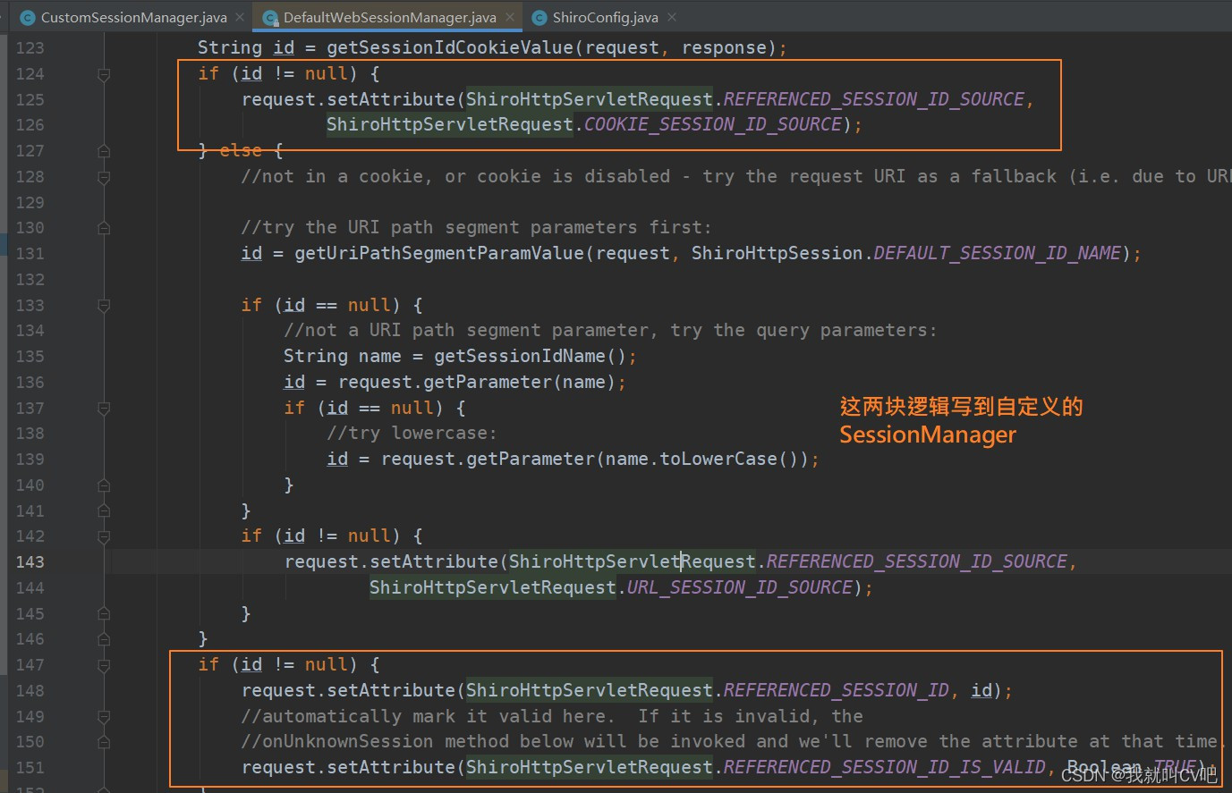
Task: Fold the comment at line 128
Action: tap(104, 177)
